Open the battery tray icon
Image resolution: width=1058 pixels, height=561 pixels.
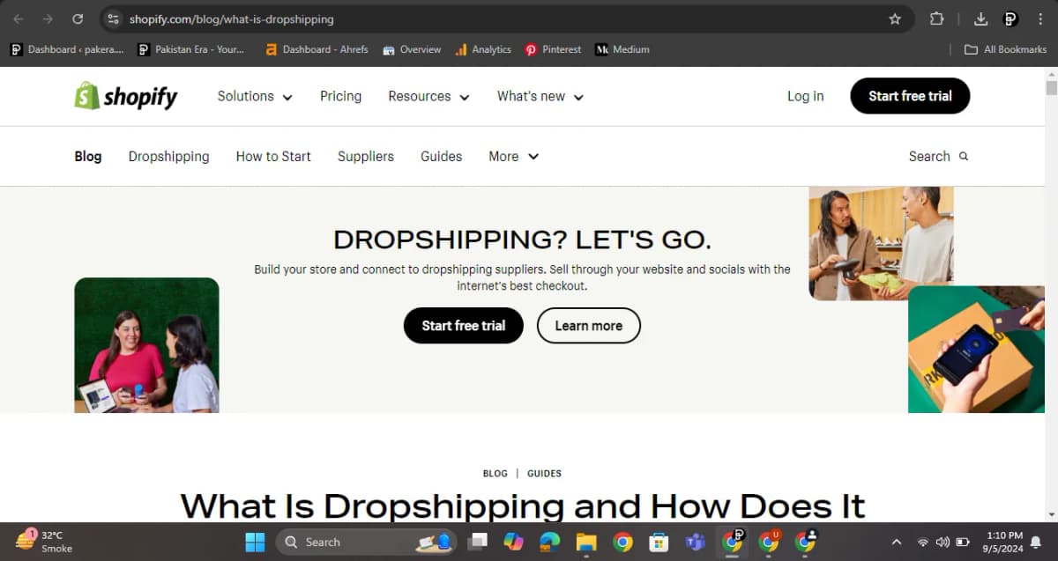(x=963, y=542)
